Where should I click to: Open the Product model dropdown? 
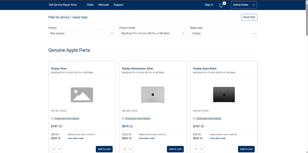pos(153,33)
